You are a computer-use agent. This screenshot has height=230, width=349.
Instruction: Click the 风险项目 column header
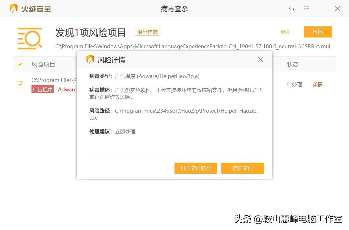click(x=43, y=64)
